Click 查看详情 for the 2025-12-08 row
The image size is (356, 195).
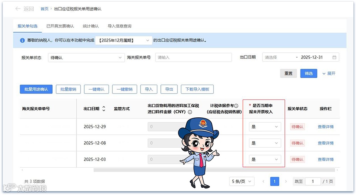[326, 143]
